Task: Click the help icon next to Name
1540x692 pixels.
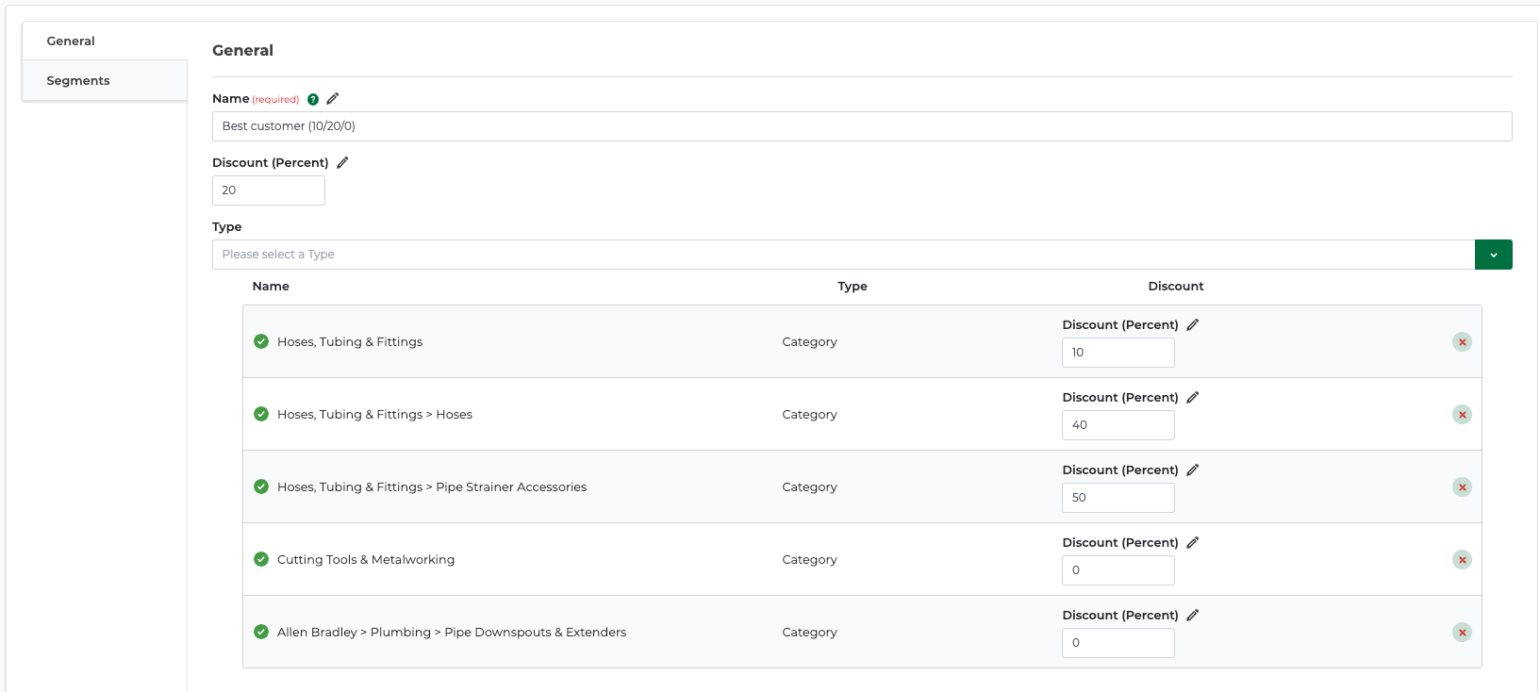Action: (313, 99)
